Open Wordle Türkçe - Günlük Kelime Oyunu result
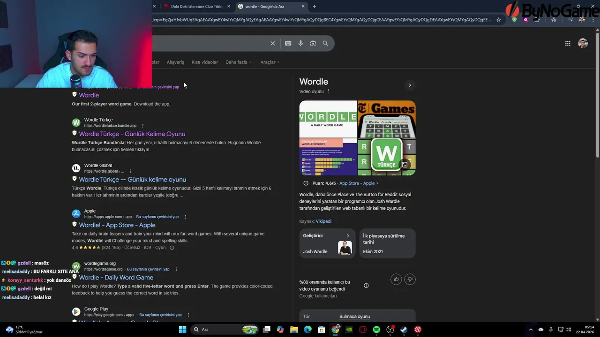 [x=132, y=134]
